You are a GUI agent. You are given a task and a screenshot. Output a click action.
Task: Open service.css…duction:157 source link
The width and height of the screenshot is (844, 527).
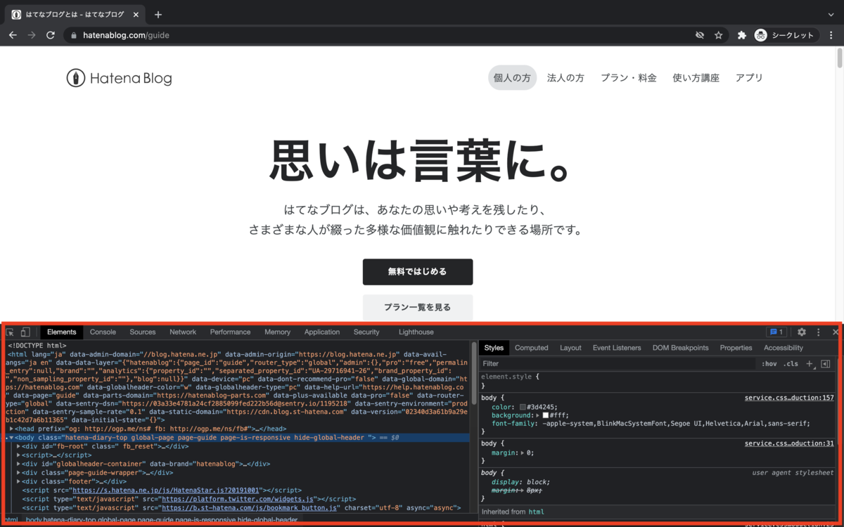pos(789,398)
